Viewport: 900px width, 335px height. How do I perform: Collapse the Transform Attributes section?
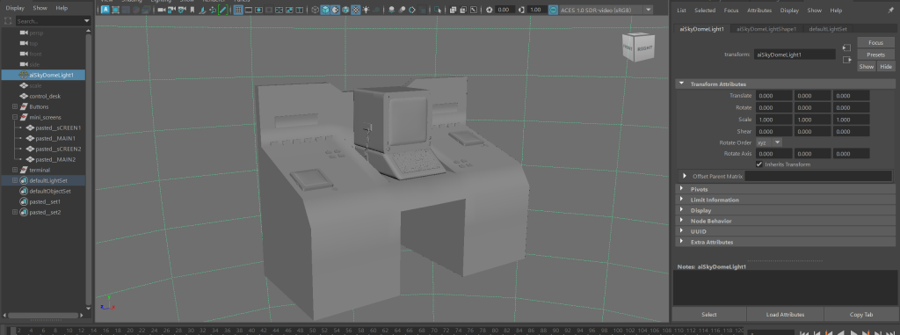click(x=682, y=84)
